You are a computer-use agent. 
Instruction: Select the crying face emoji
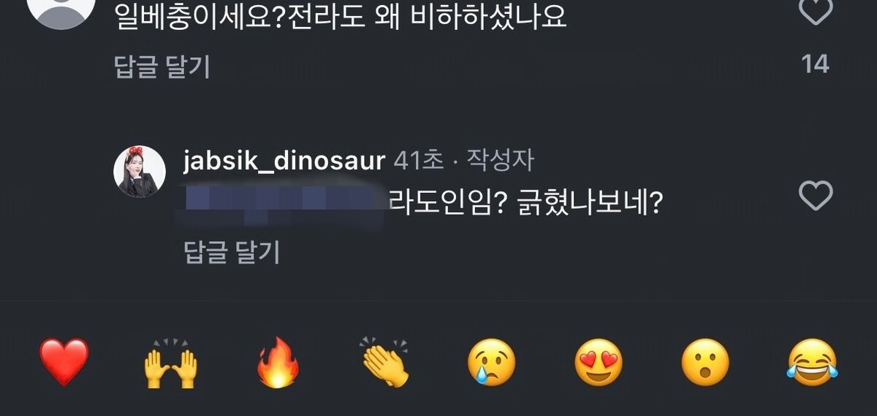pyautogui.click(x=491, y=363)
